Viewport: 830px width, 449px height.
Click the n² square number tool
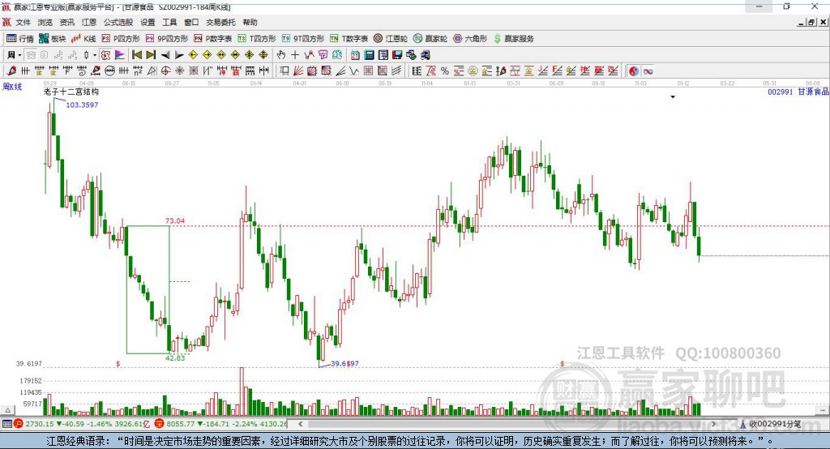tap(138, 71)
